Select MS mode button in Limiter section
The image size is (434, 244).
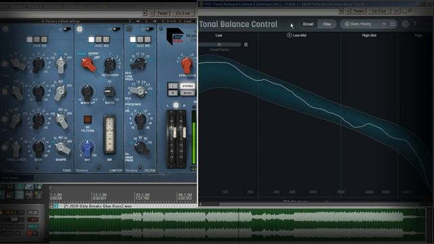coord(106,39)
